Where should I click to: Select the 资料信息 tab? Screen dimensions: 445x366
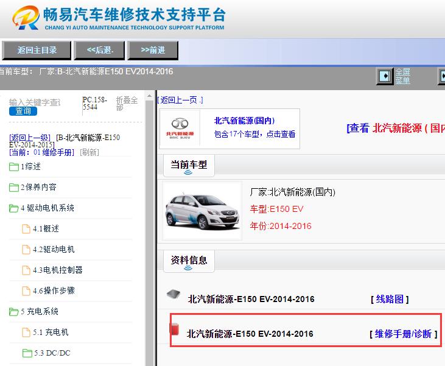pos(189,261)
